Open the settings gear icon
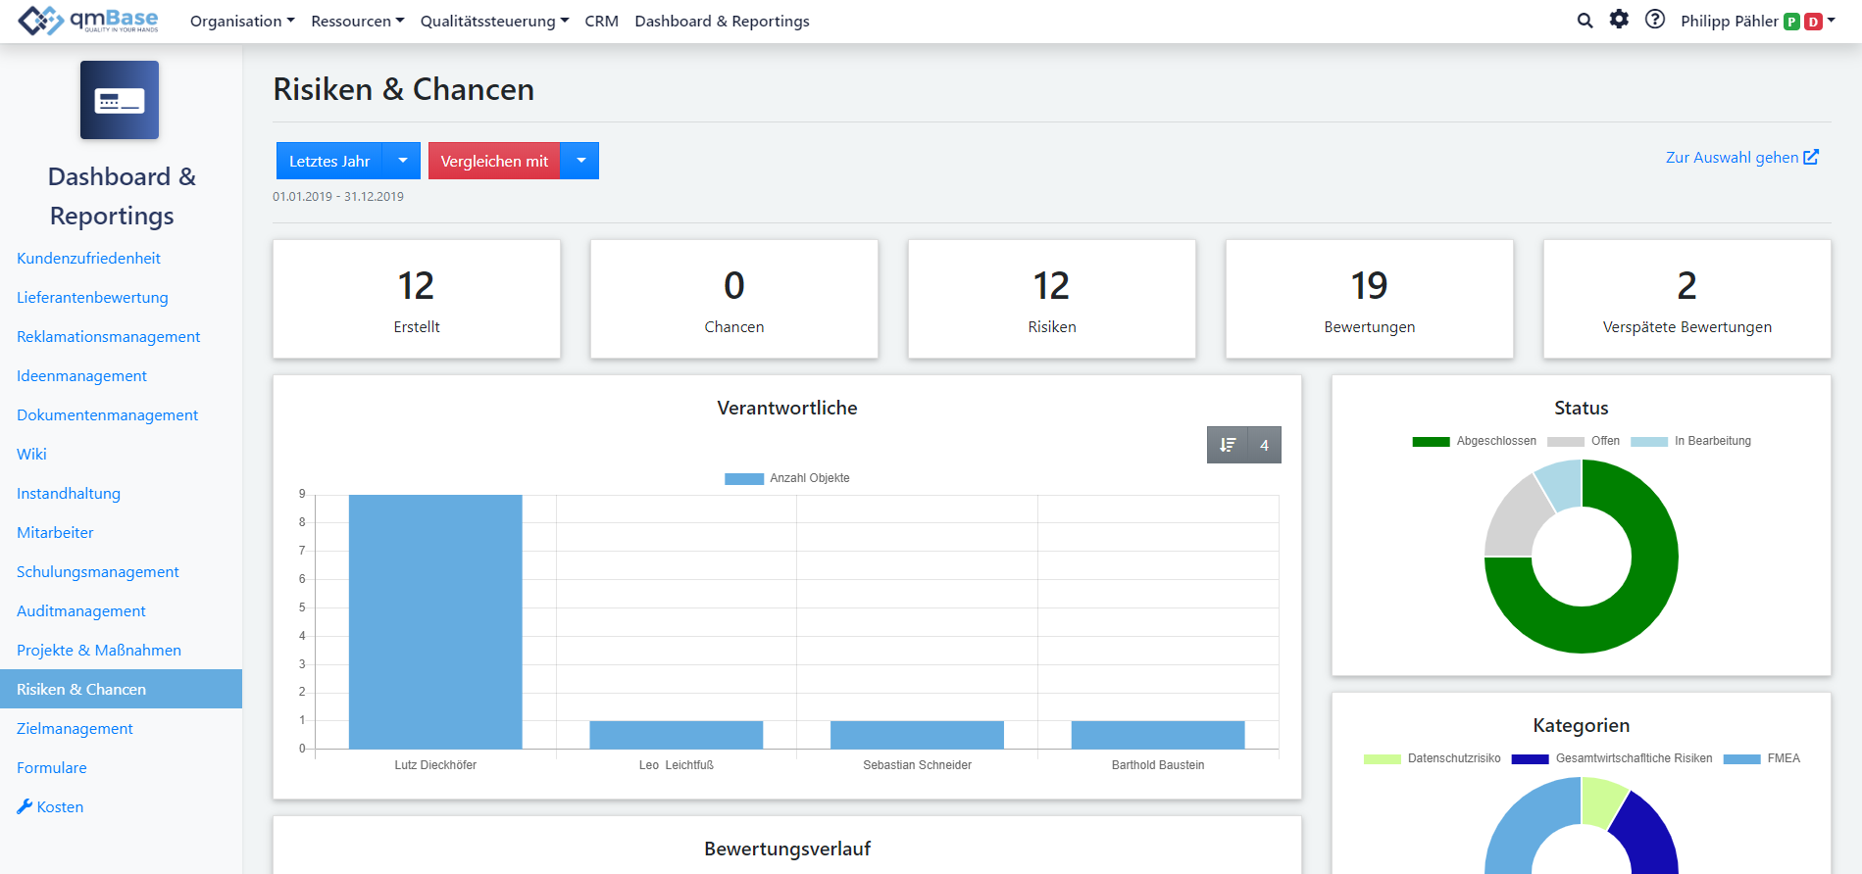The width and height of the screenshot is (1862, 874). [x=1619, y=20]
